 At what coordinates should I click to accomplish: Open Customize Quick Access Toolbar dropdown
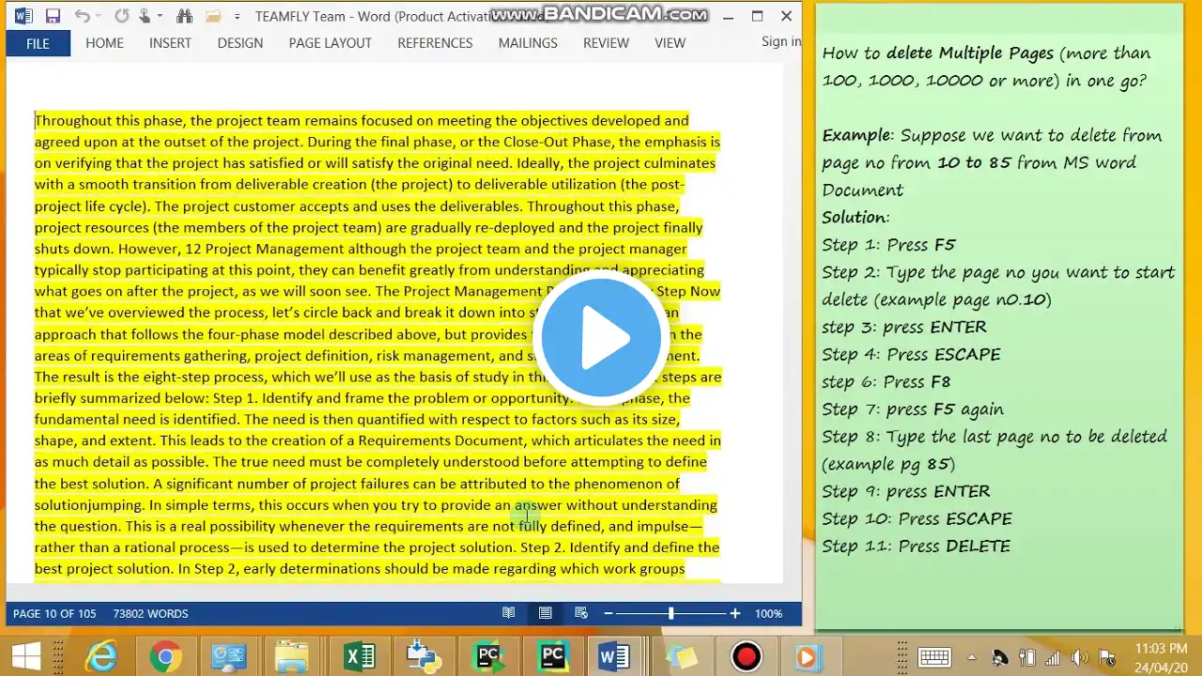[x=237, y=16]
